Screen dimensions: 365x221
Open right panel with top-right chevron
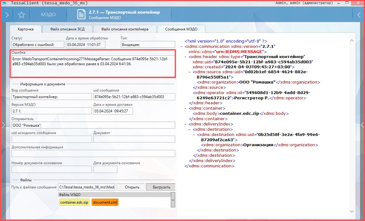(x=358, y=15)
